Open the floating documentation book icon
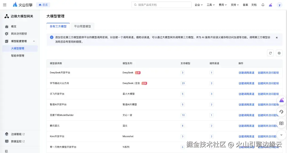Viewport: 287px width, 153px height. click(x=281, y=123)
